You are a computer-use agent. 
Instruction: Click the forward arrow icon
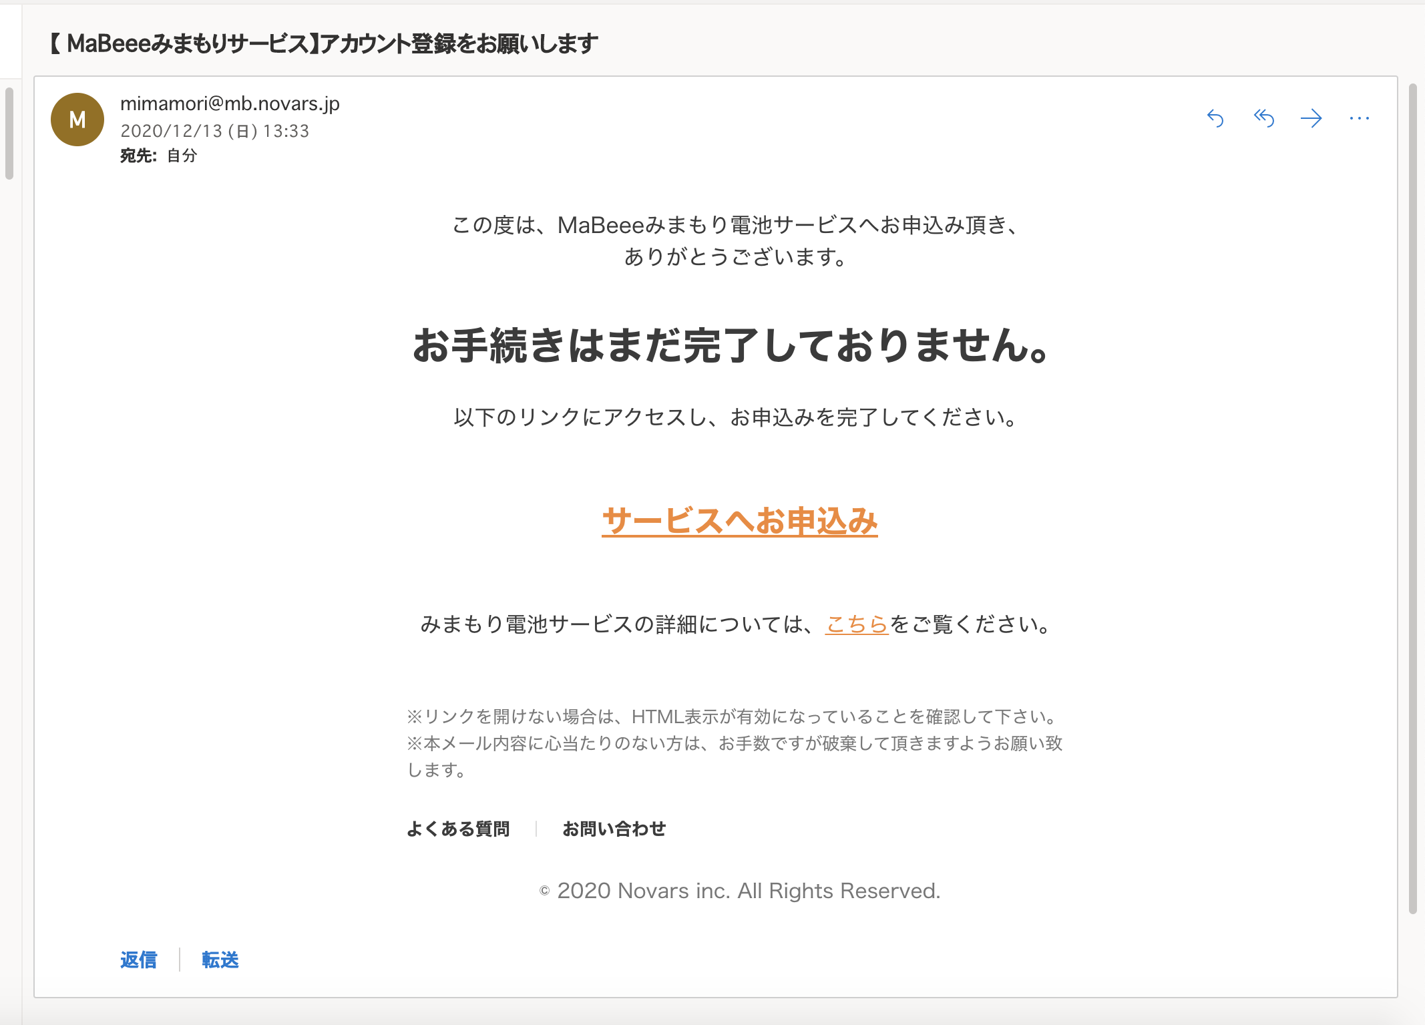[1311, 119]
